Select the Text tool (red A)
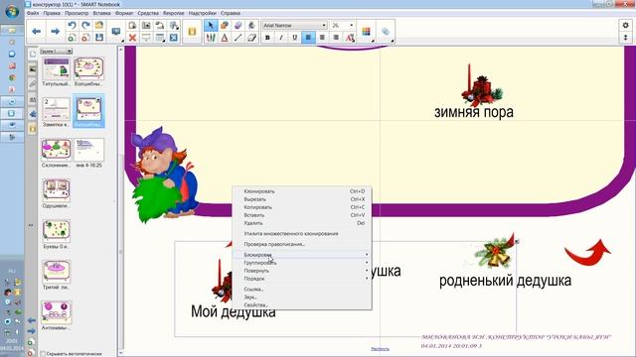 click(x=225, y=38)
